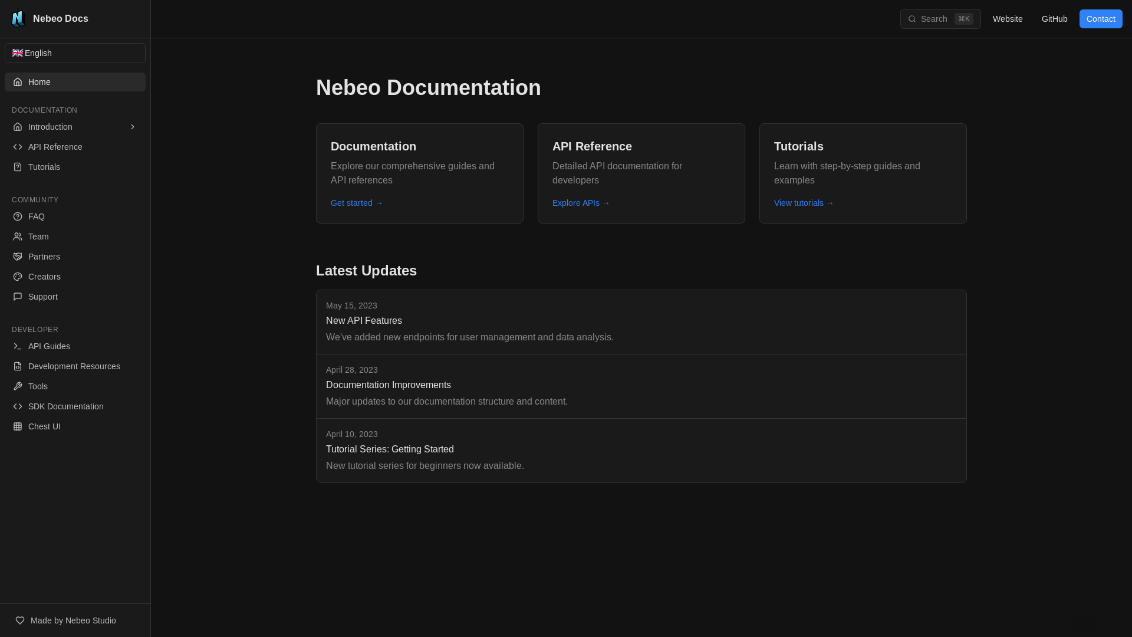Click the Latest Updates heading
Viewport: 1132px width, 637px height.
(366, 271)
